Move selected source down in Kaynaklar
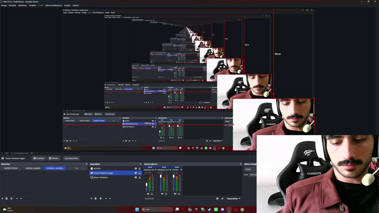Screen dimensions: 379x213 [x=110, y=199]
